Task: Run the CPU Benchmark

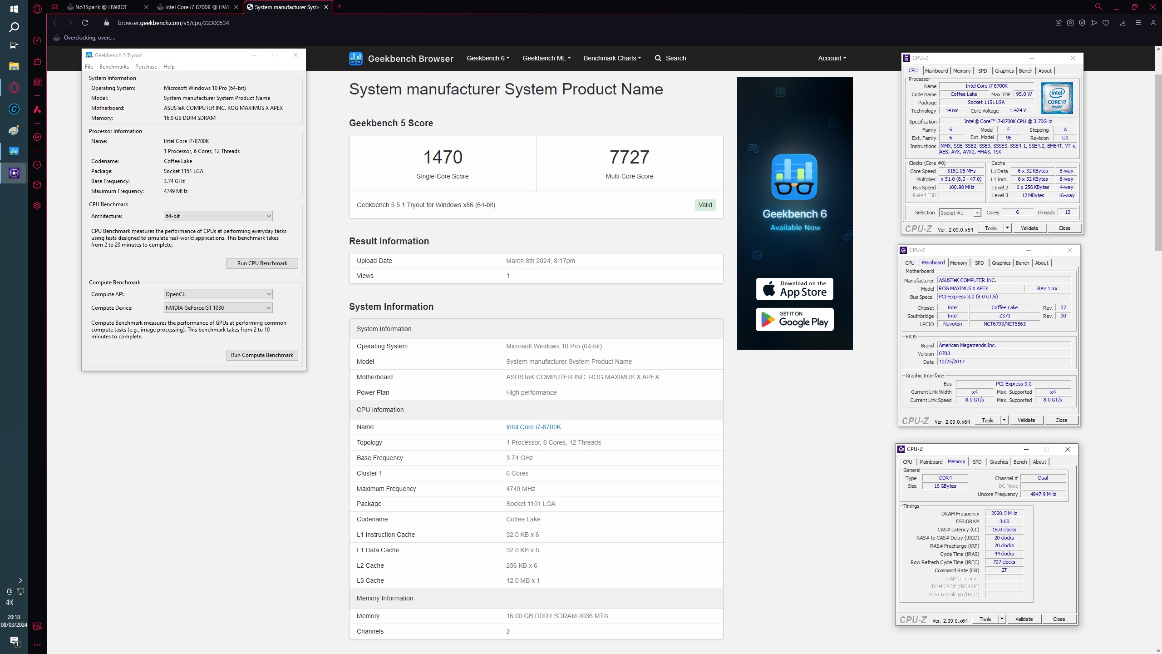Action: point(262,263)
